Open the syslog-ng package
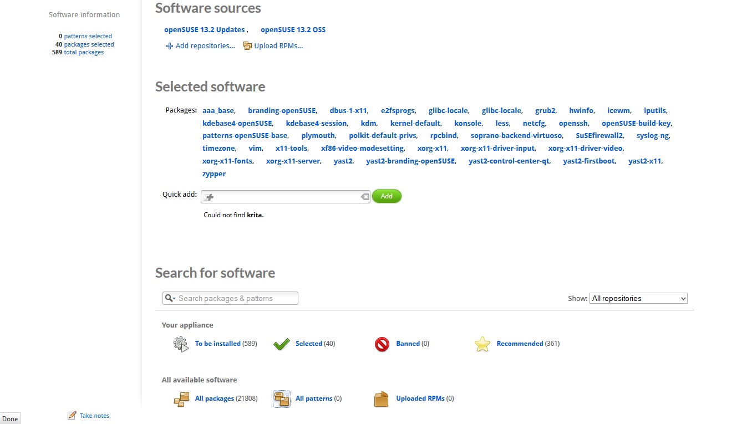Screen dimensions: 742x424 pyautogui.click(x=653, y=136)
